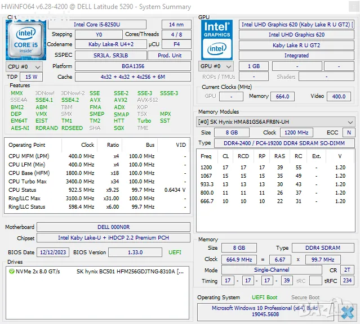Click the green check icon beside NVMe drive

pyautogui.click(x=12, y=271)
